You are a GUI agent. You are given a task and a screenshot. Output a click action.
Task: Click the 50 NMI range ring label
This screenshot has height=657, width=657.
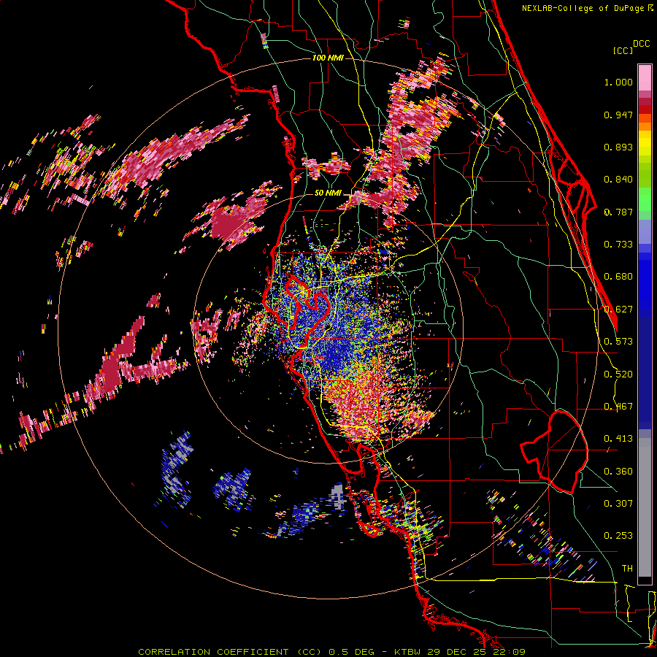pos(328,193)
